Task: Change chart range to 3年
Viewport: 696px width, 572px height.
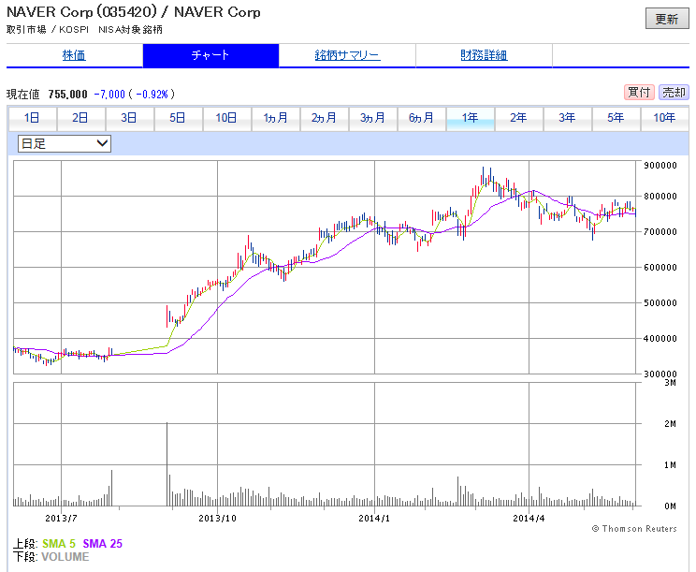Action: pos(568,118)
